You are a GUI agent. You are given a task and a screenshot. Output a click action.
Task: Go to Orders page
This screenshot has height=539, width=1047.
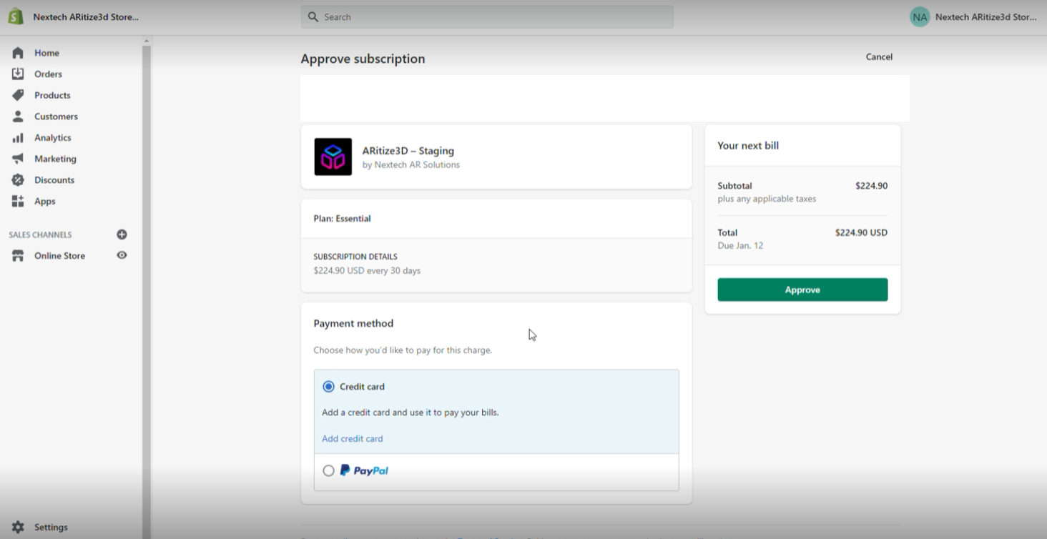pos(48,74)
